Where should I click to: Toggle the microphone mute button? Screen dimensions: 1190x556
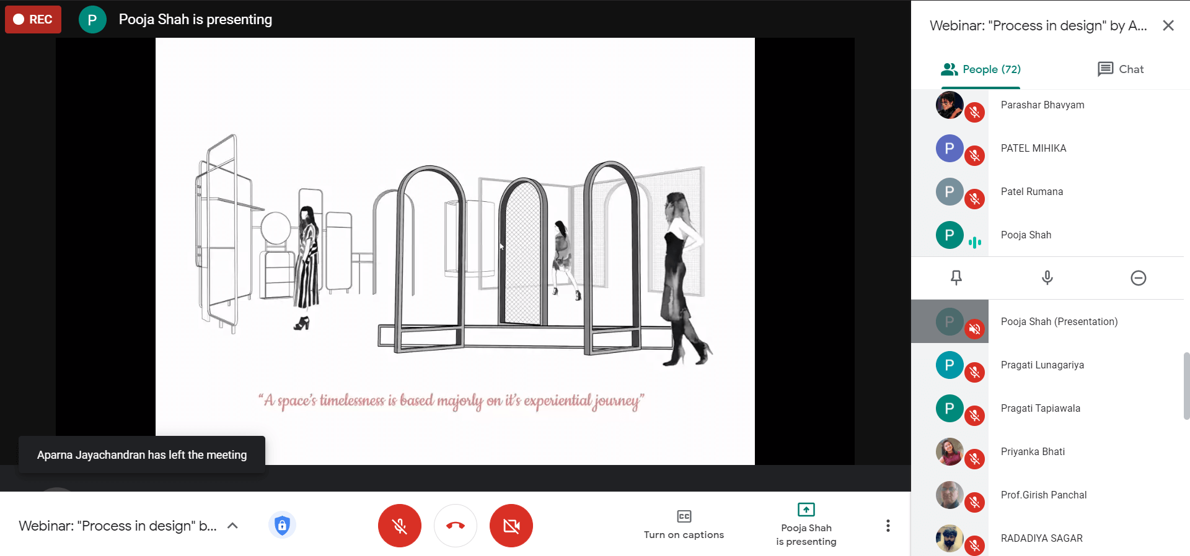pos(400,526)
